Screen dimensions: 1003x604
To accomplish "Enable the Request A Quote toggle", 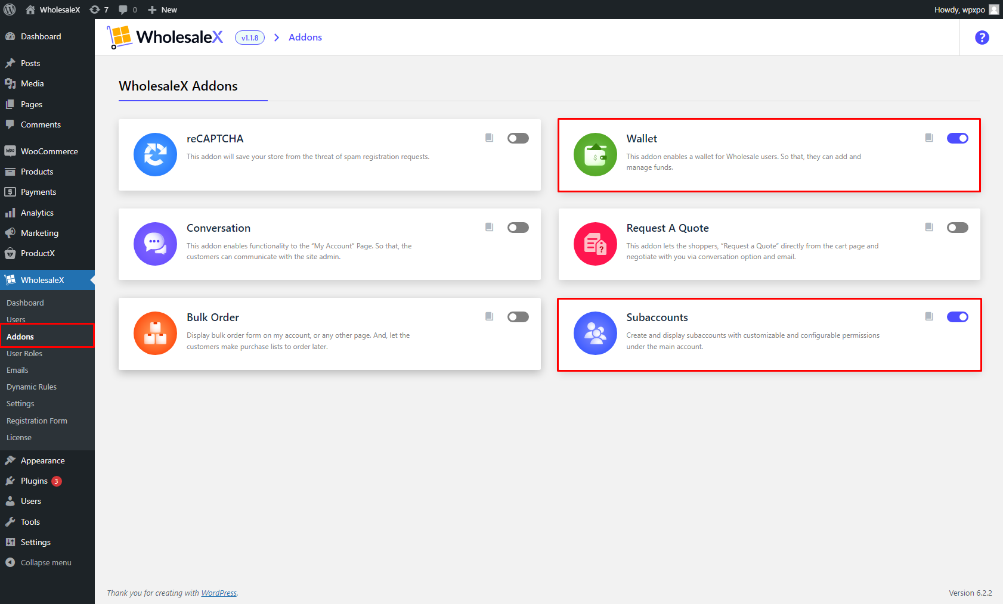I will coord(958,228).
